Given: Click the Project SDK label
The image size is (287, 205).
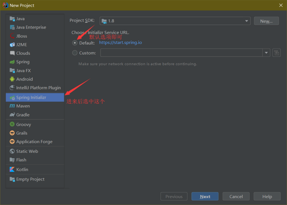Looking at the screenshot, I should pos(82,20).
